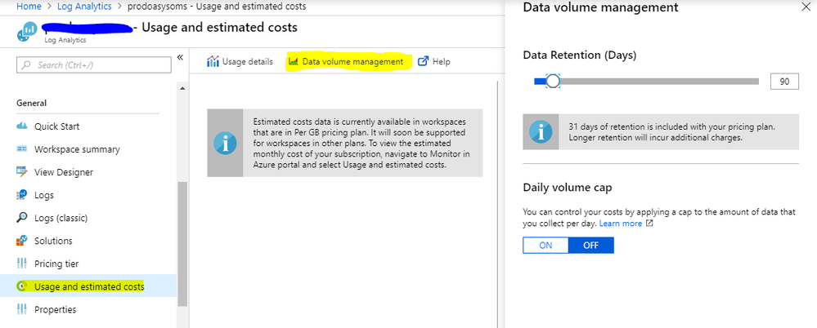This screenshot has width=817, height=328.
Task: Focus the sidebar Search field
Action: [94, 65]
